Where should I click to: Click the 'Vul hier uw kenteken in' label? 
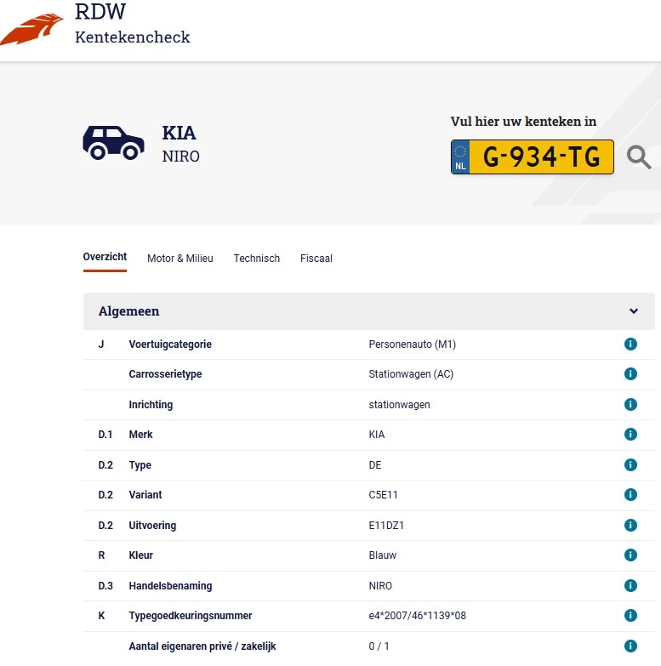pos(523,122)
